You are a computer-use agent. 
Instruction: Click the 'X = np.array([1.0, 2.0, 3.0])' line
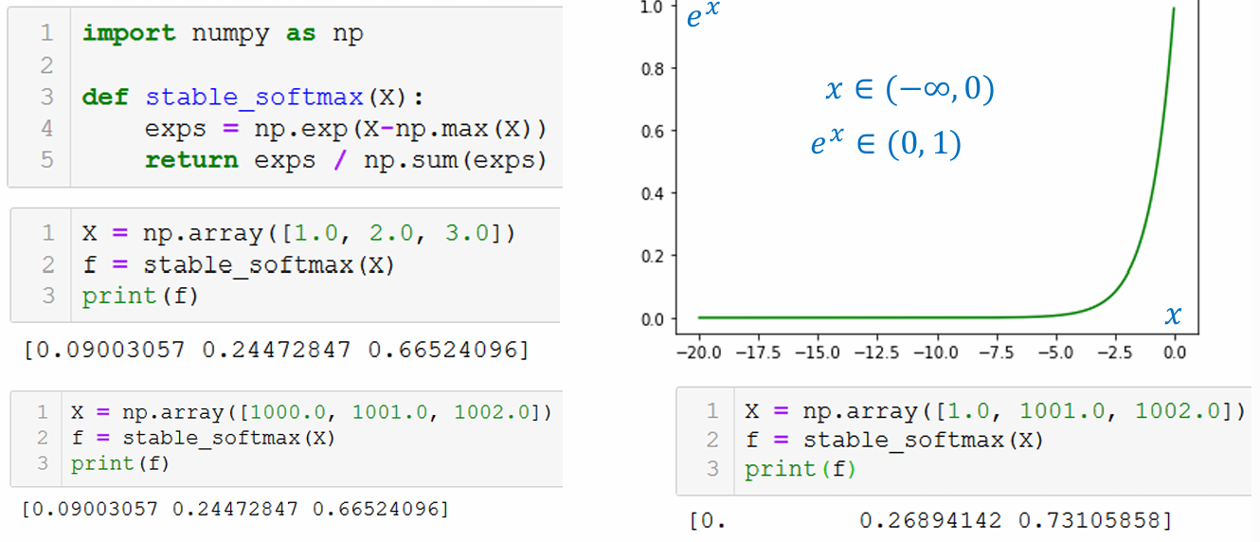coord(297,233)
